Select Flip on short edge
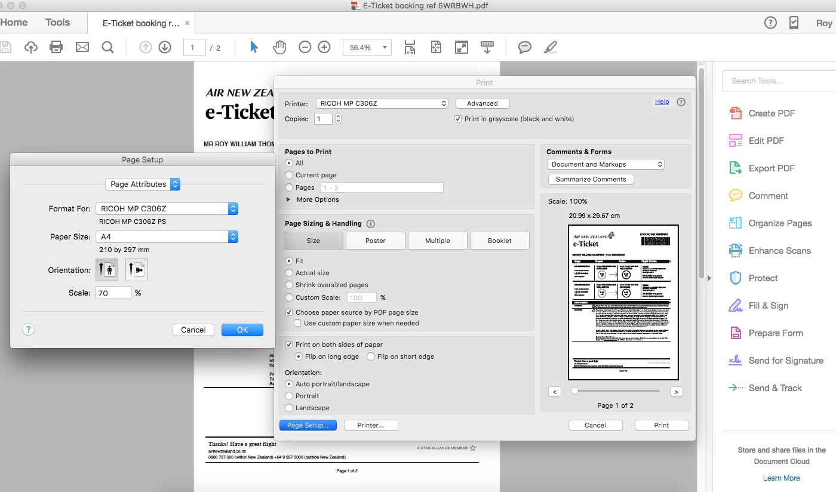 click(370, 356)
